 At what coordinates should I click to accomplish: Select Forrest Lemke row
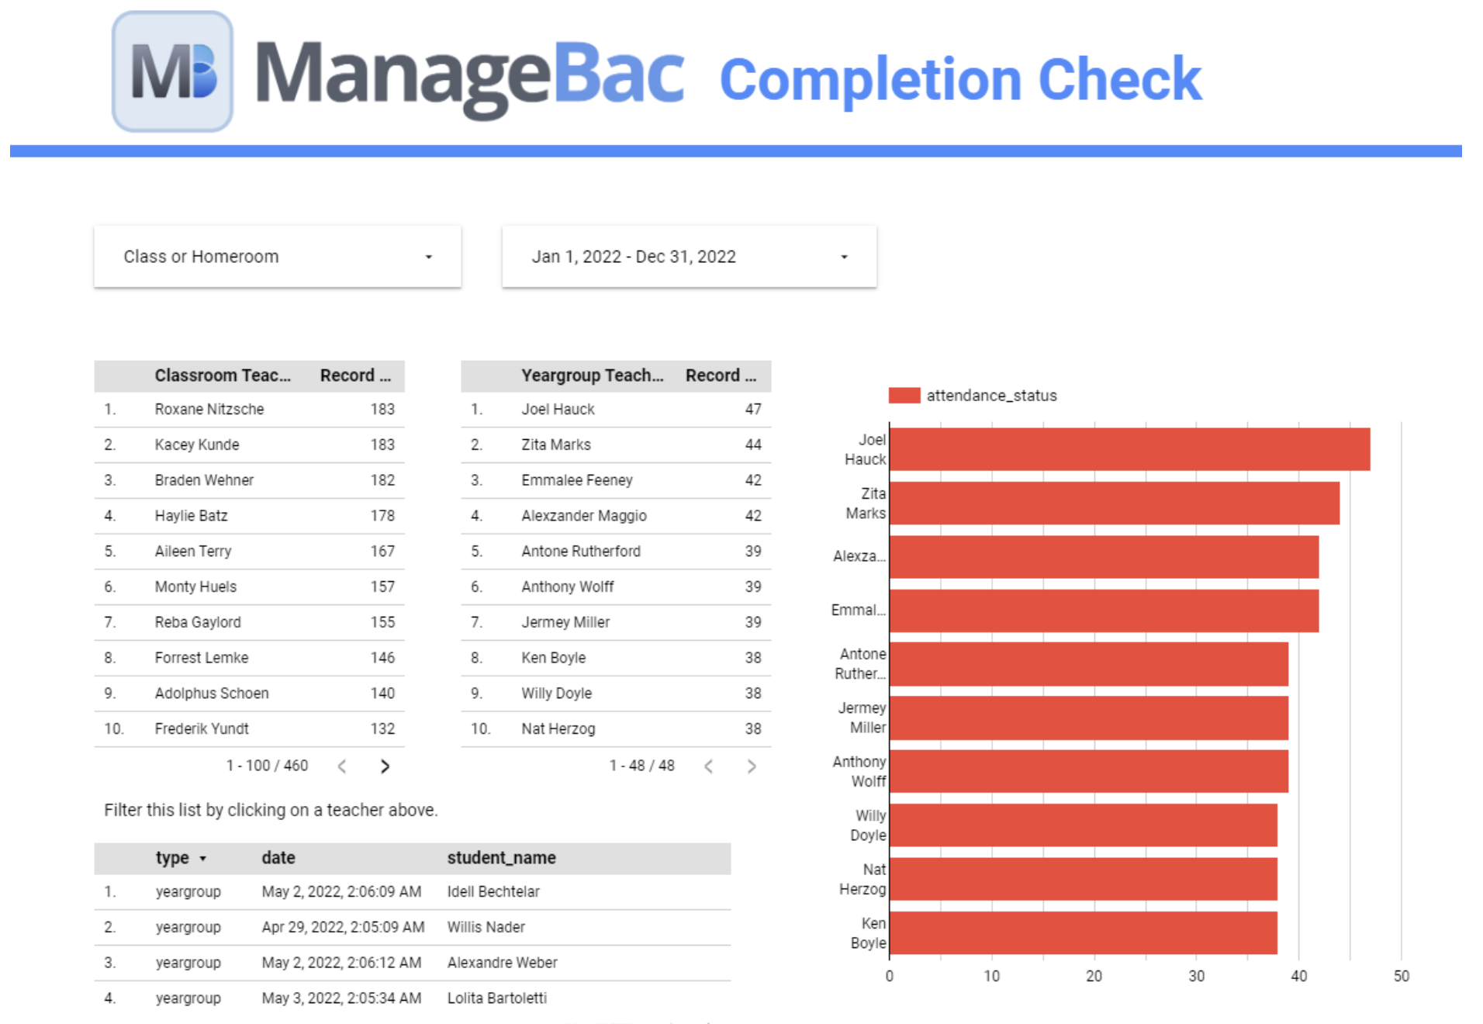pos(249,659)
